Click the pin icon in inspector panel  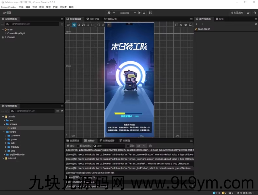click(256, 24)
